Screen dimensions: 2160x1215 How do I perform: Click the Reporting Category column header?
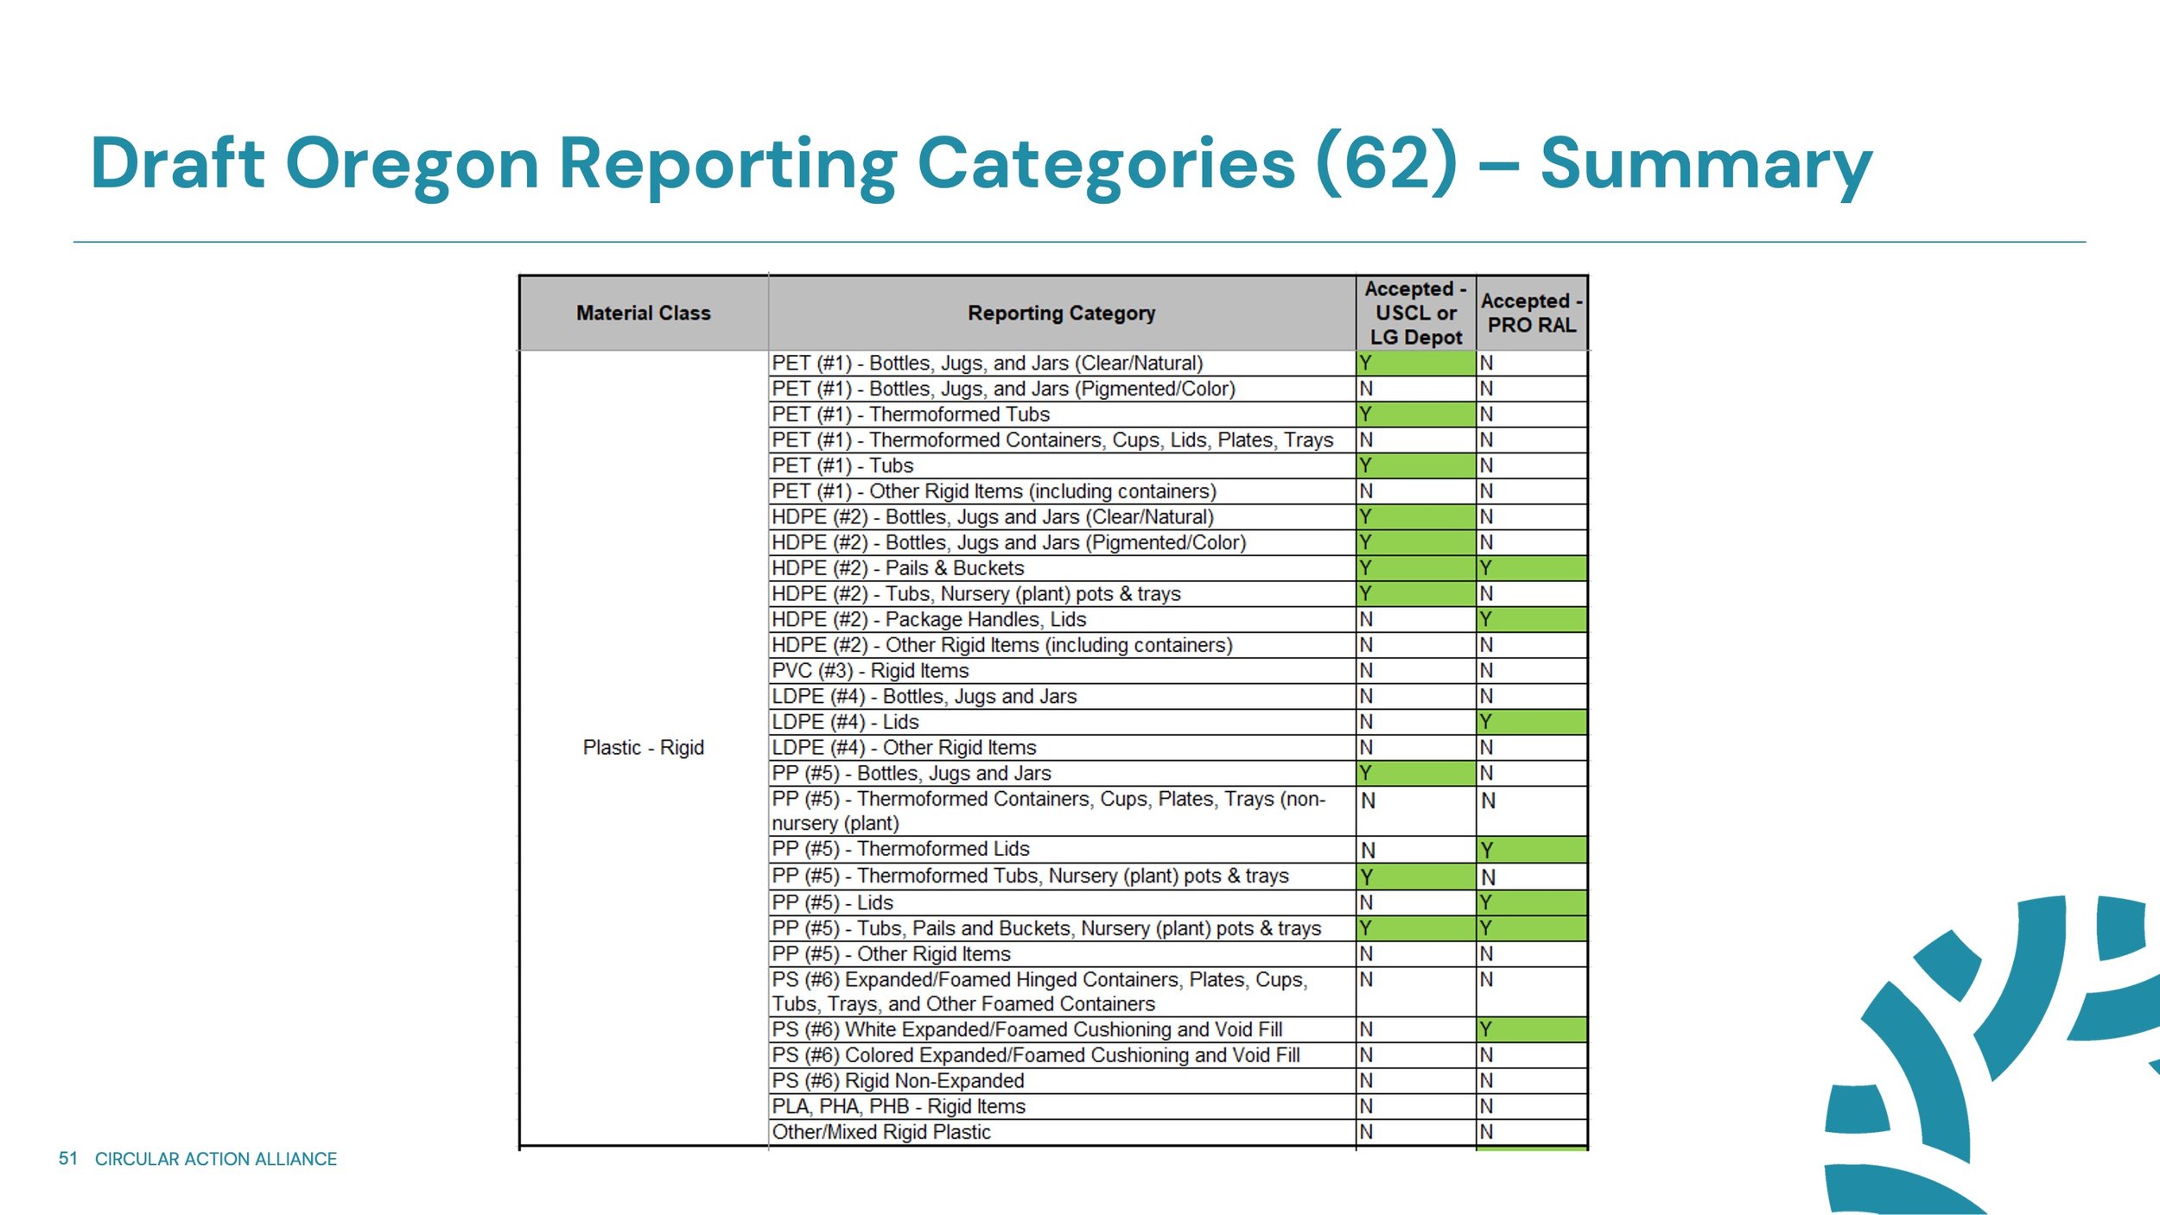point(1061,313)
